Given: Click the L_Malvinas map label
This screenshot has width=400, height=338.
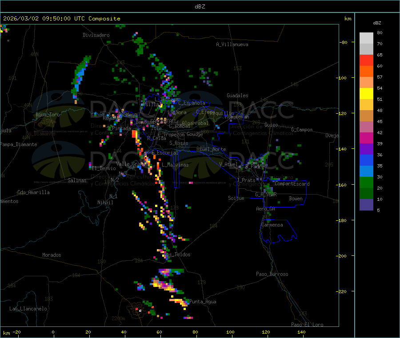Looking at the screenshot, I should pos(175,165).
